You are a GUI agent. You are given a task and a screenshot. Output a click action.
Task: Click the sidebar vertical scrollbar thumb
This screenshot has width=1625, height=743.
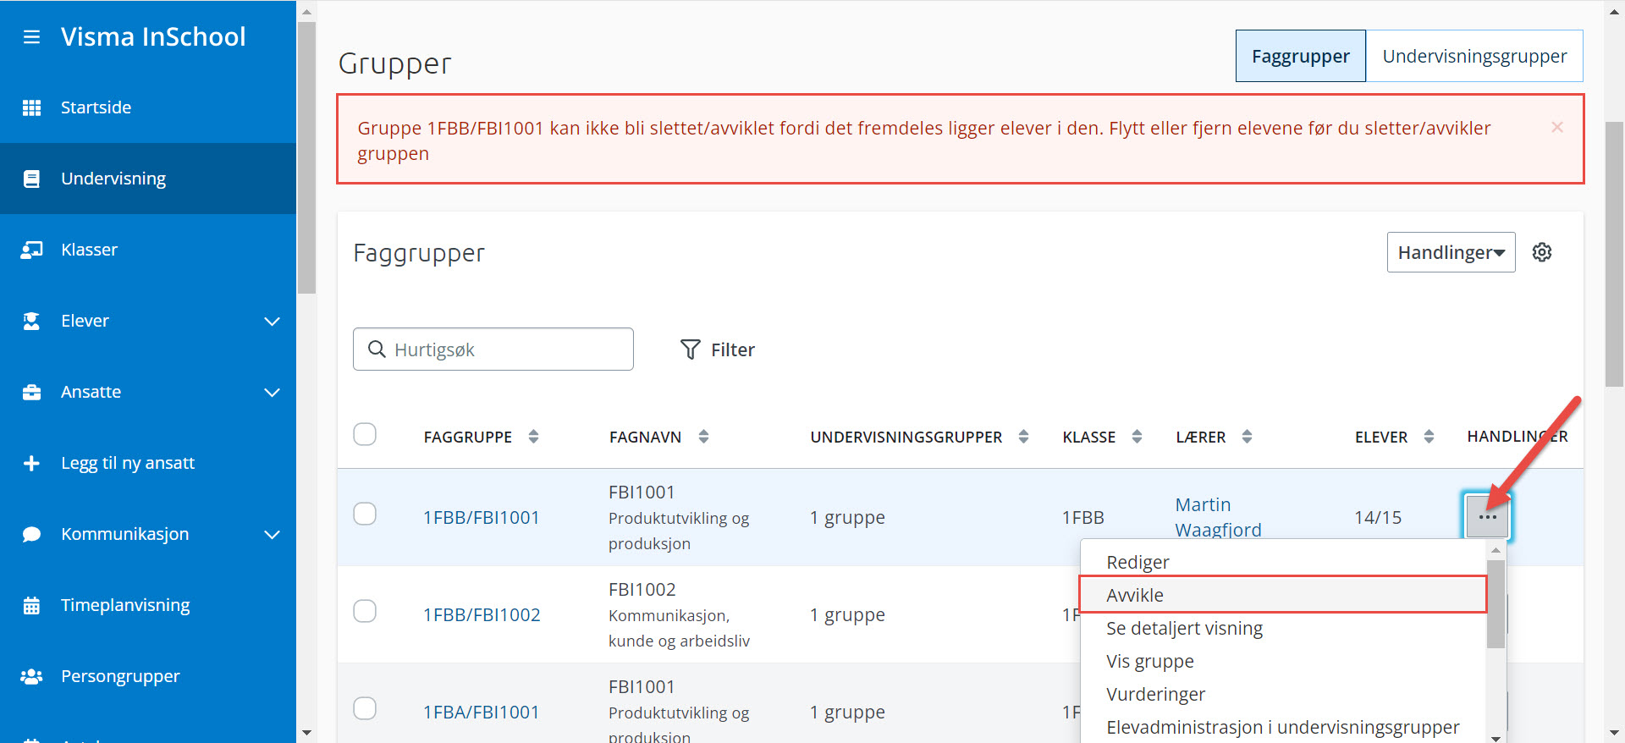(306, 157)
